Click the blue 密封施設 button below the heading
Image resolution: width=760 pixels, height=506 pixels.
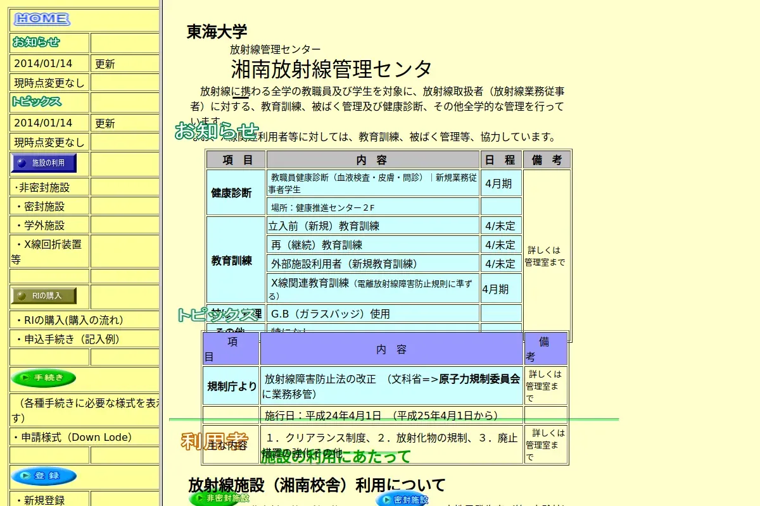[x=403, y=500]
